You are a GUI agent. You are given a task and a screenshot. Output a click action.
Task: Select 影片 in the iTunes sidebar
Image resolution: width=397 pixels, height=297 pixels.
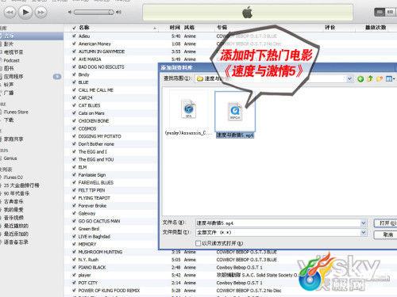click(x=9, y=44)
